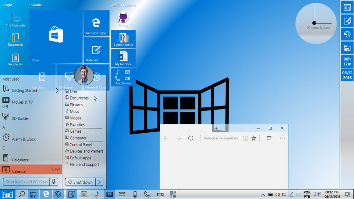Click the Edge refresh button

[191, 138]
